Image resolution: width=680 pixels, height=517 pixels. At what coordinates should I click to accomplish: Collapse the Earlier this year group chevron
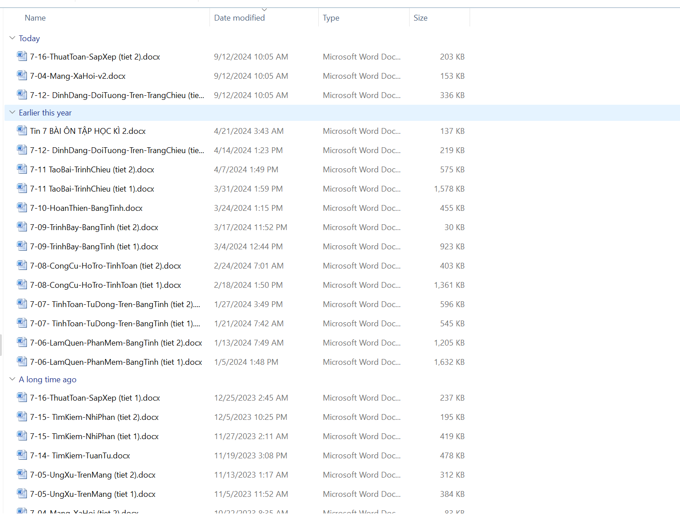(12, 112)
